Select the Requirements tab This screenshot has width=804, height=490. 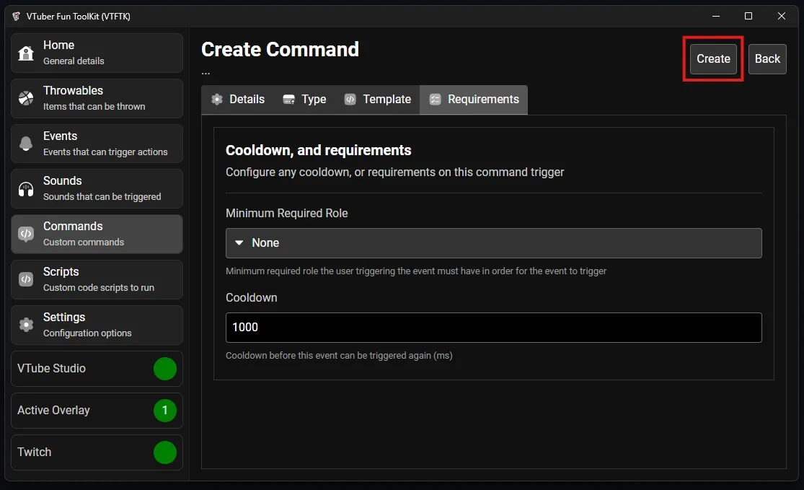coord(474,100)
